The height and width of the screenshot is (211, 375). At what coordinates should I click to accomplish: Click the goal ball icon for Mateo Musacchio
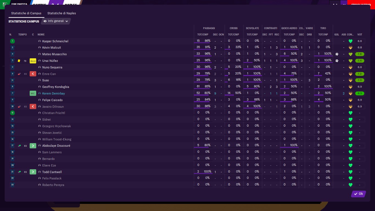337,54
